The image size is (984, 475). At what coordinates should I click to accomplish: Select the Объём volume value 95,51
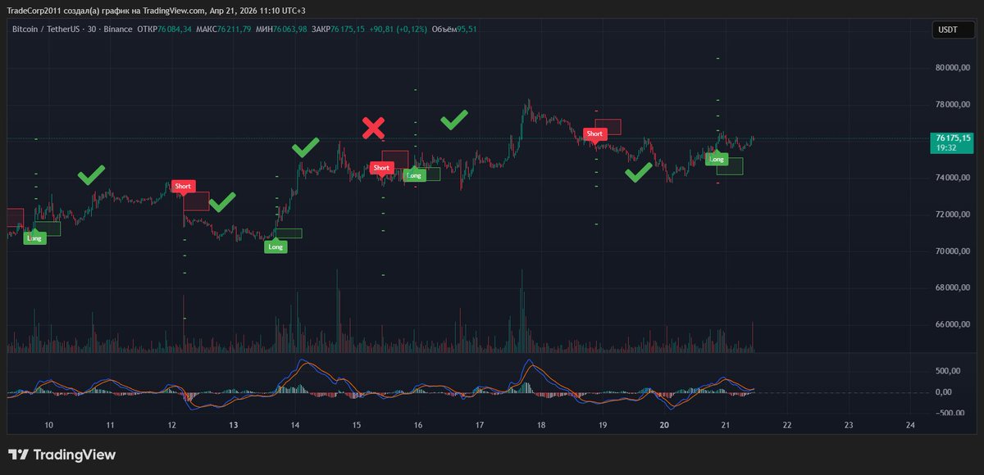(467, 29)
